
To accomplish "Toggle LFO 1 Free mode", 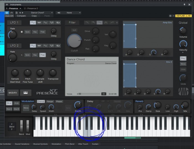I will pyautogui.click(x=42, y=32).
